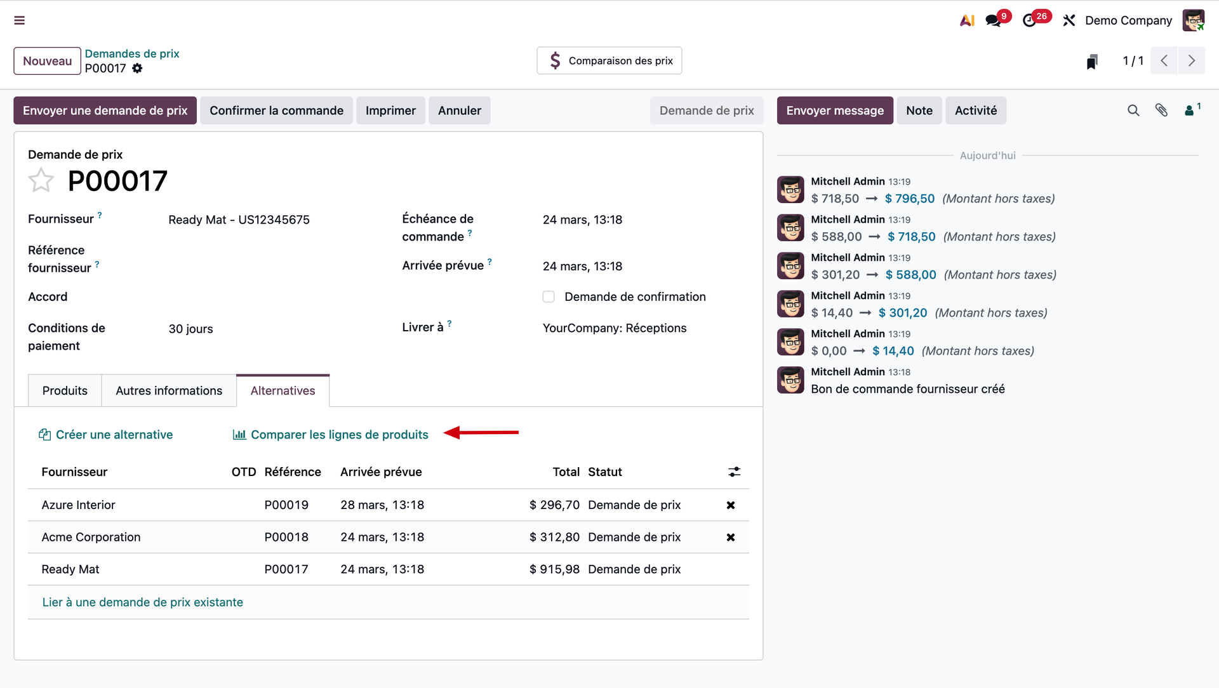
Task: Open the activities clock icon
Action: point(1029,20)
